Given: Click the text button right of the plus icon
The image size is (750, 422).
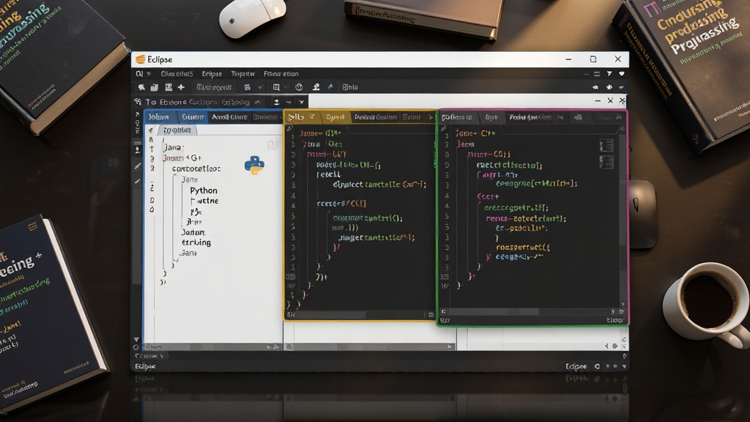Looking at the screenshot, I should pos(214,87).
